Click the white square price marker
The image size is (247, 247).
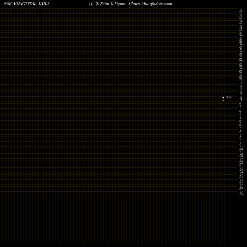(223, 97)
